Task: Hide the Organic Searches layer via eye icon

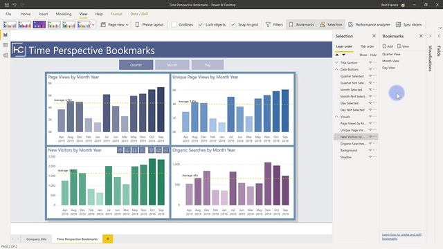Action: coord(370,143)
